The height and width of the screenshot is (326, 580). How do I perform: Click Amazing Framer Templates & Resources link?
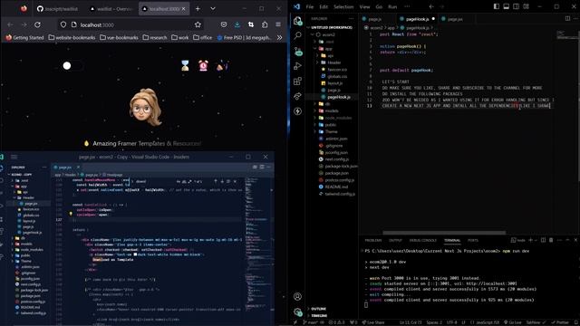(147, 143)
